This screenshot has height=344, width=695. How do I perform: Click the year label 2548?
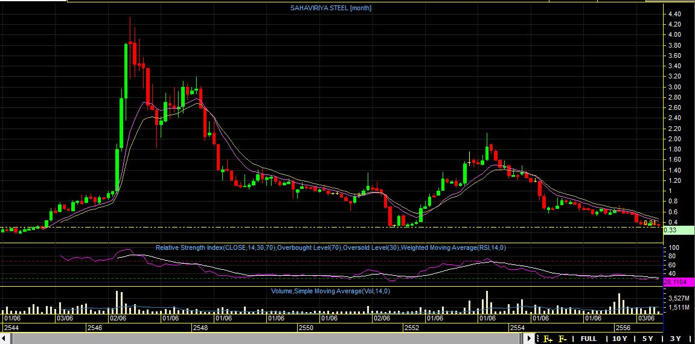tap(200, 328)
